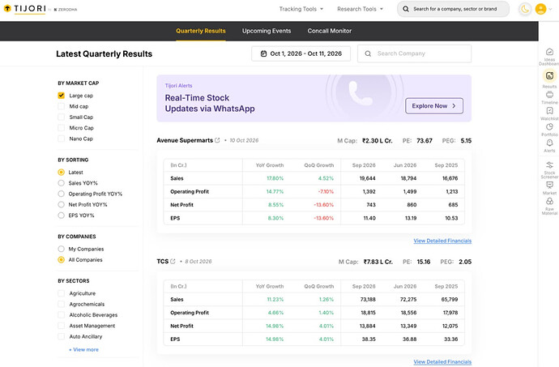Expand sectors with View more
Image resolution: width=559 pixels, height=367 pixels.
pos(83,349)
